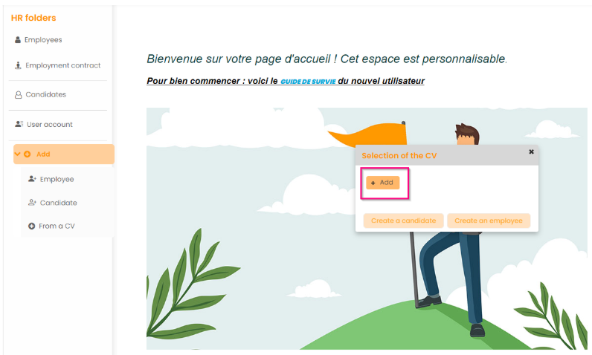Viewport: 592px width, 355px height.
Task: Click the plus icon beside From a CV
Action: point(32,226)
